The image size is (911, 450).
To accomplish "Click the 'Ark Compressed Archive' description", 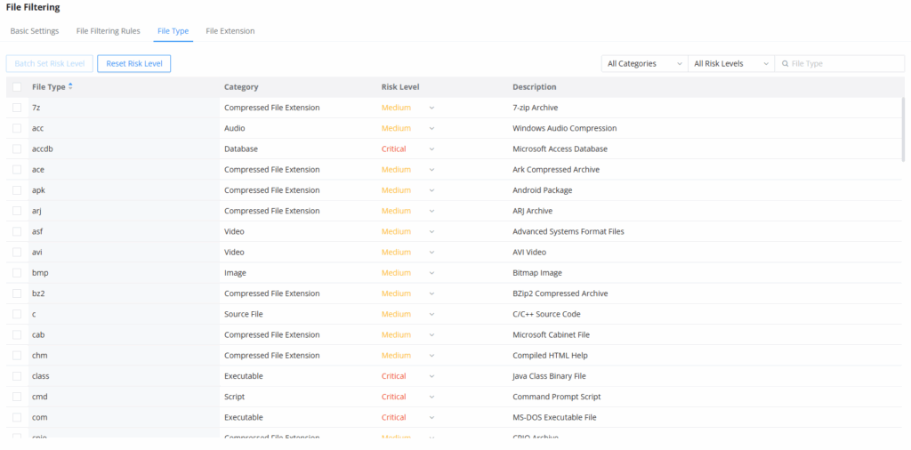I will point(556,170).
